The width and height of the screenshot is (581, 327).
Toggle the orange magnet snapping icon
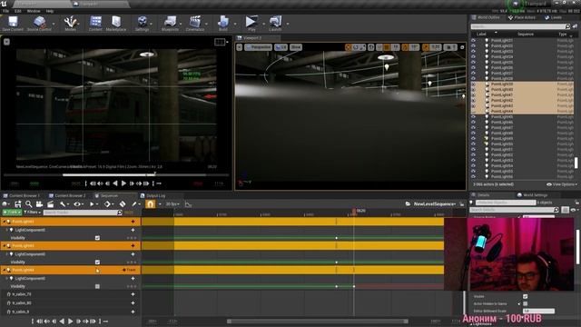click(x=150, y=203)
